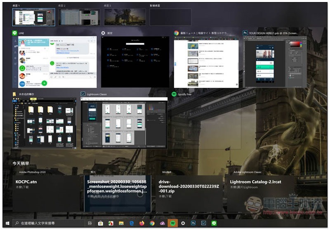Open the LINE icon in the taskbar
330x230 pixels.
pos(214,223)
